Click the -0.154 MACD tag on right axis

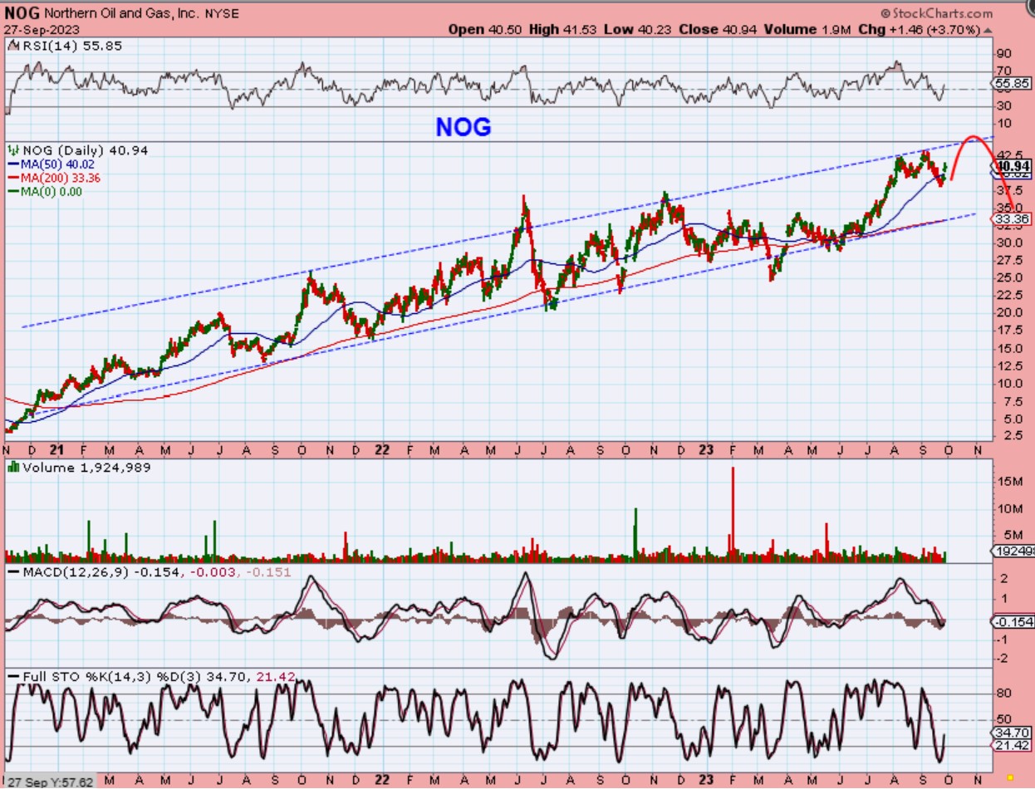click(1013, 622)
